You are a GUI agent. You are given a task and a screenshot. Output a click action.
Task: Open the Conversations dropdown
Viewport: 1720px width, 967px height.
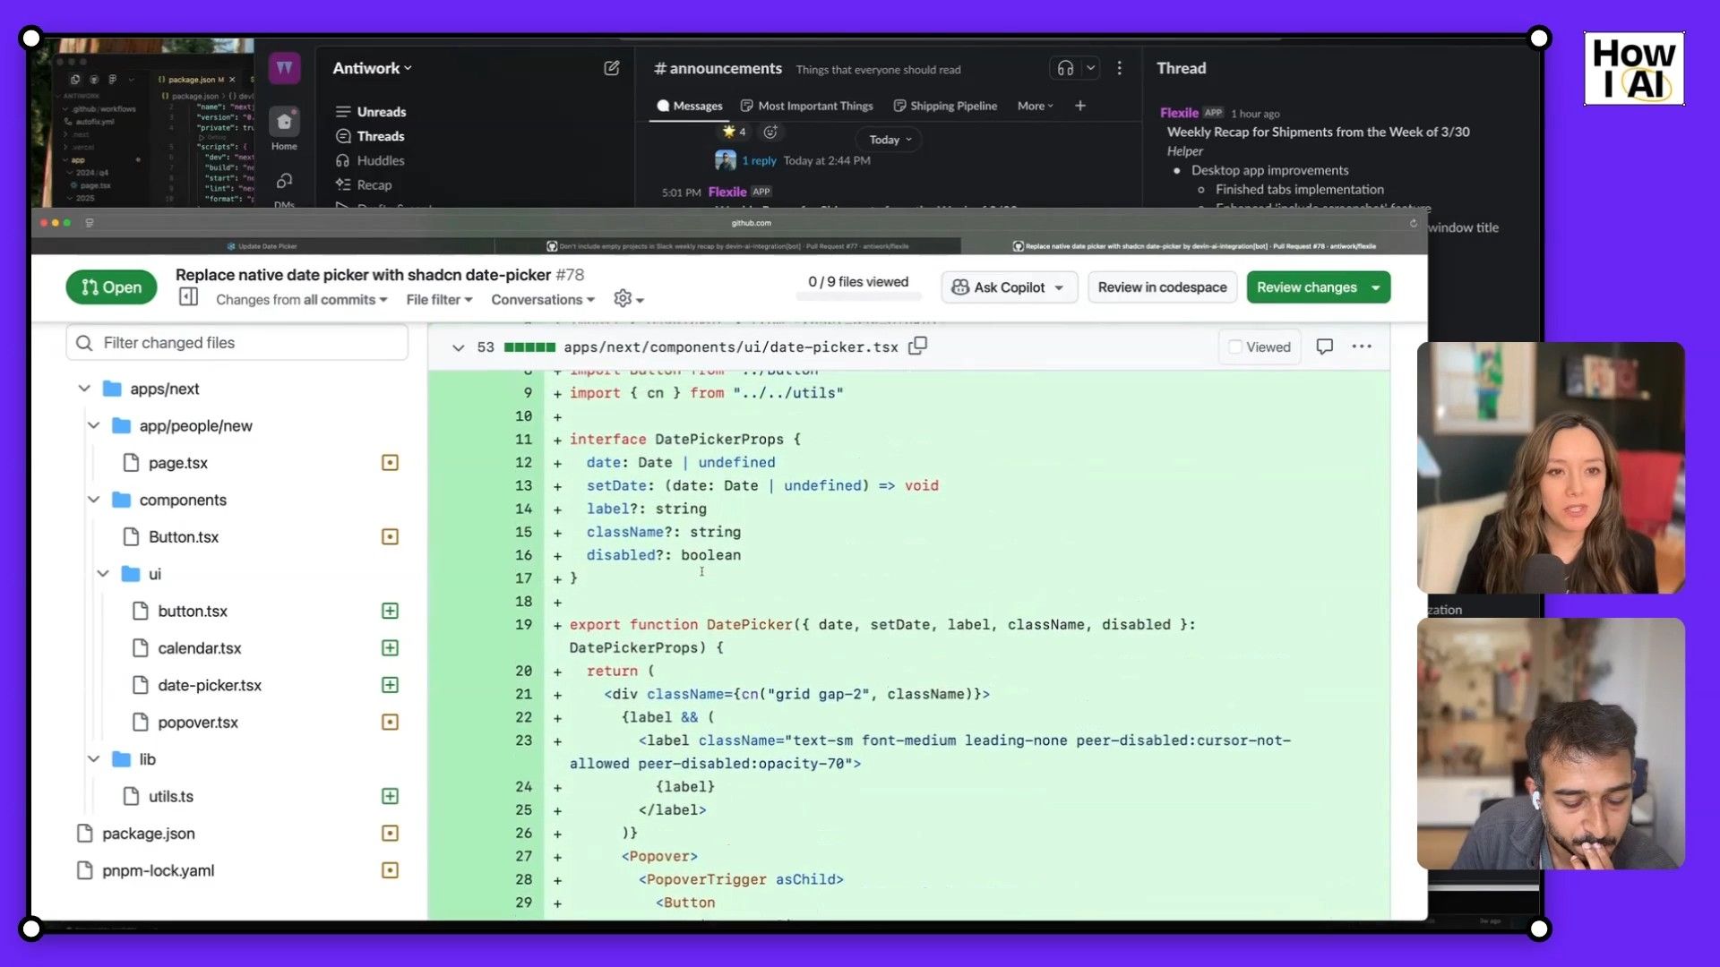[543, 300]
